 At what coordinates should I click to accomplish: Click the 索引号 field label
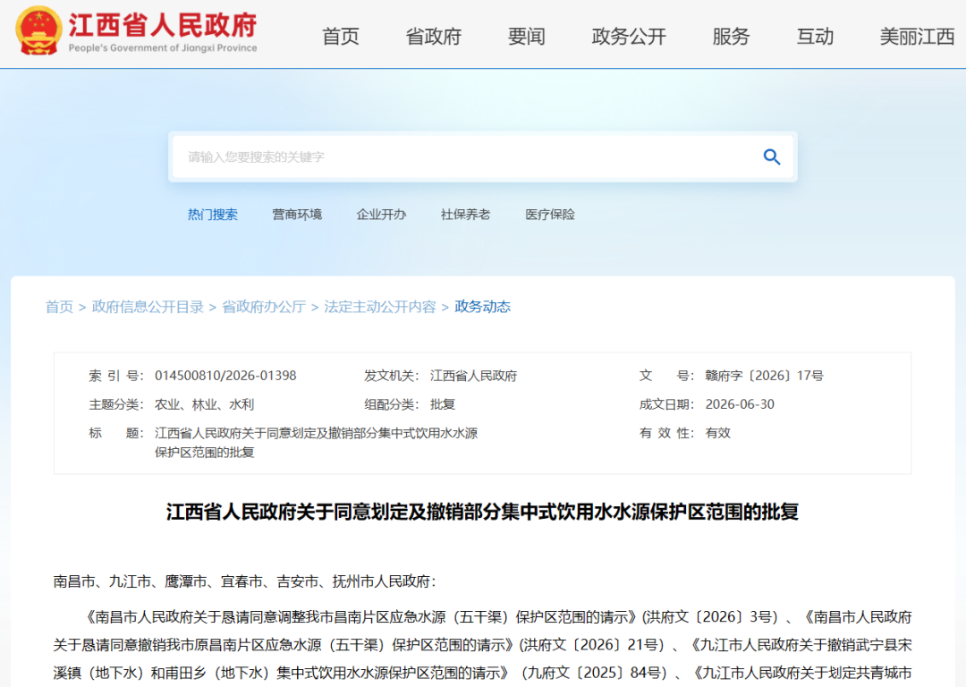coord(115,376)
